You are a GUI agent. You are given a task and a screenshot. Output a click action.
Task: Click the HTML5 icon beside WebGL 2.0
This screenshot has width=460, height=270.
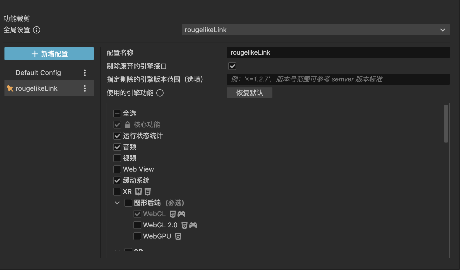185,225
